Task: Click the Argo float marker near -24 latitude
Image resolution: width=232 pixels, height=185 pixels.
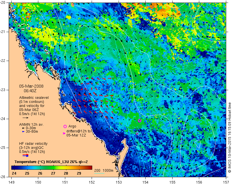Action: click(139, 121)
